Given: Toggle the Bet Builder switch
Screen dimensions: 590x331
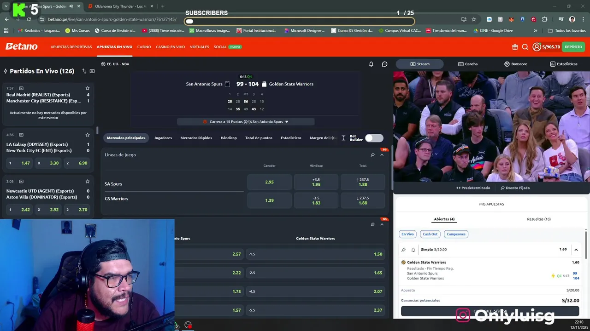Looking at the screenshot, I should 374,138.
